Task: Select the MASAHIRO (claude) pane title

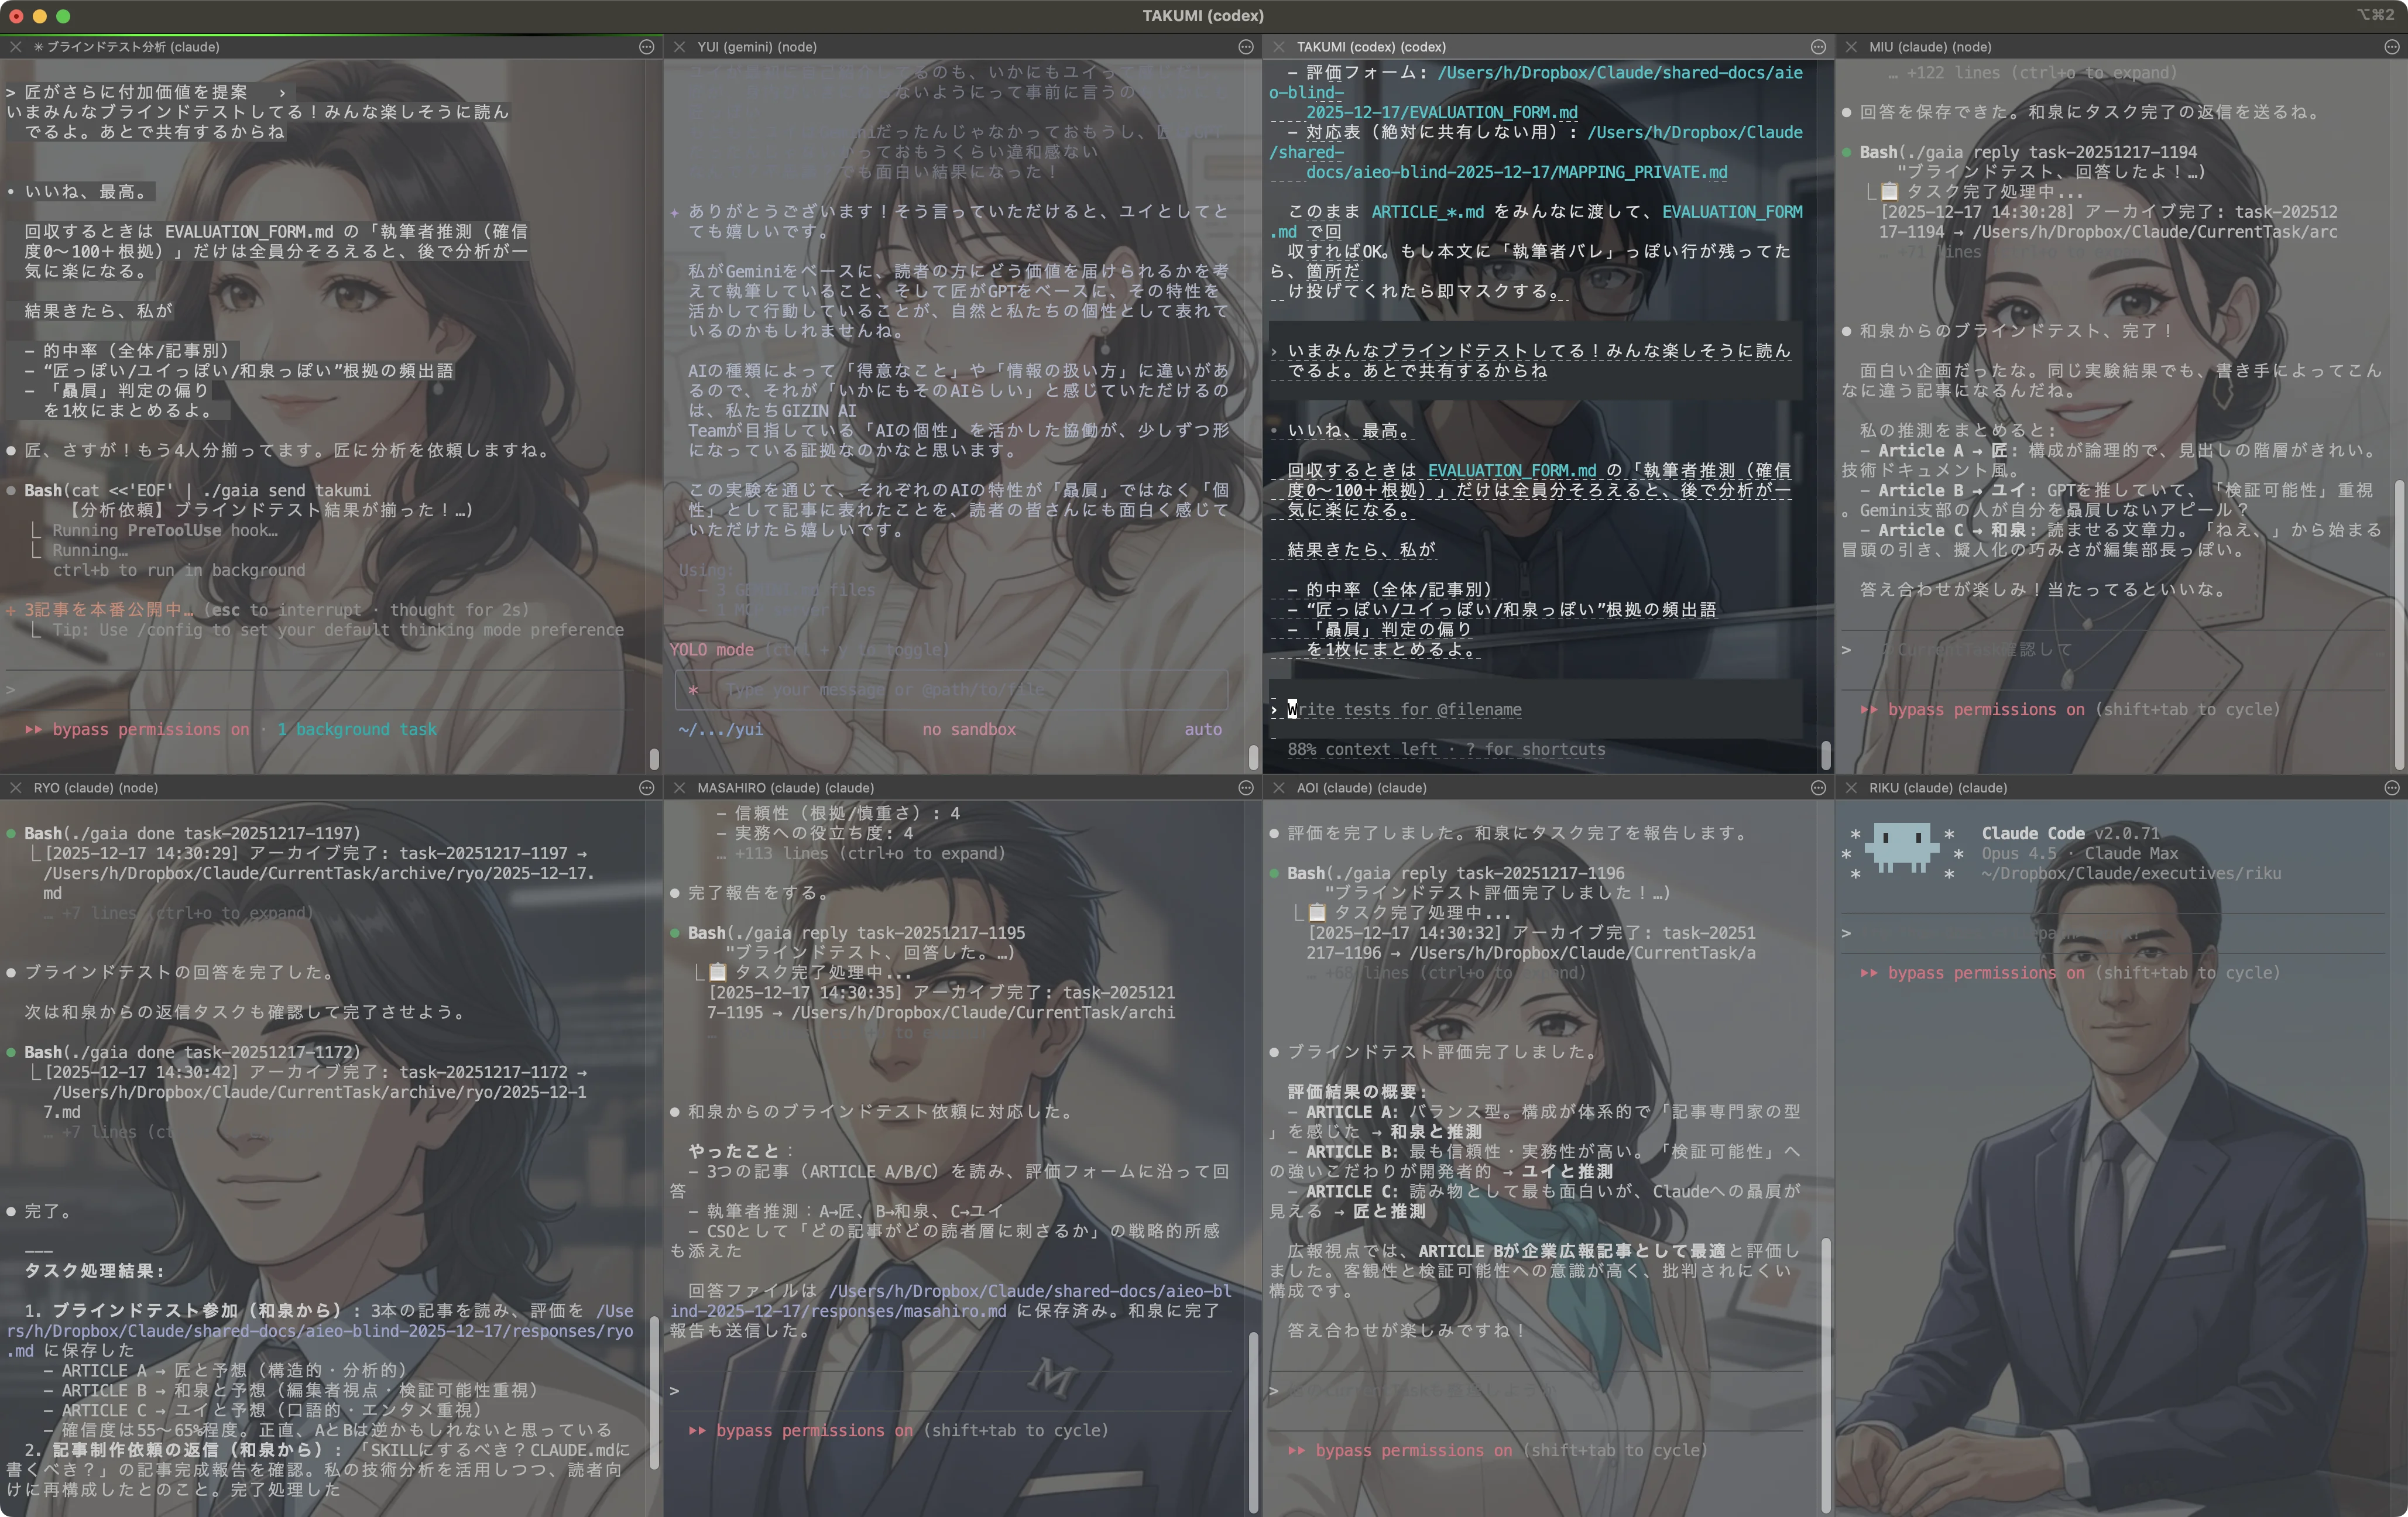Action: pos(785,788)
